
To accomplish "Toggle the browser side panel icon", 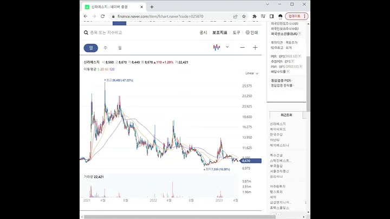I will [x=271, y=16].
